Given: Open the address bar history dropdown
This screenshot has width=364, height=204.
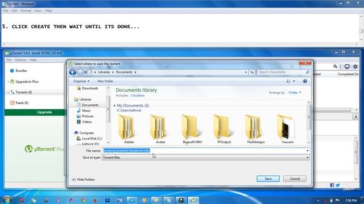Looking at the screenshot, I should tap(246, 72).
